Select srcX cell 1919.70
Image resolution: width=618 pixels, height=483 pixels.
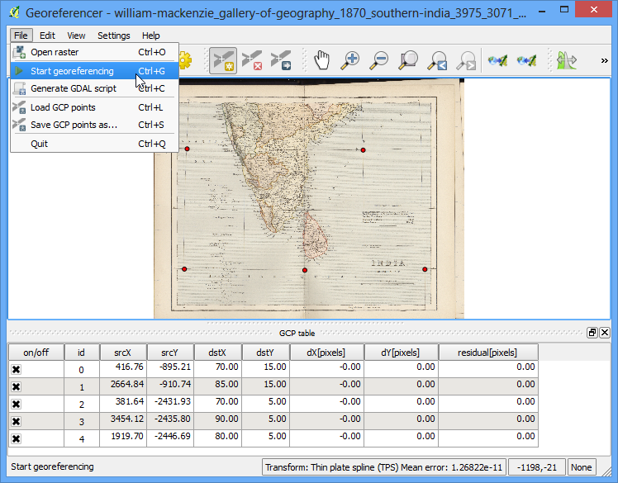tap(123, 439)
